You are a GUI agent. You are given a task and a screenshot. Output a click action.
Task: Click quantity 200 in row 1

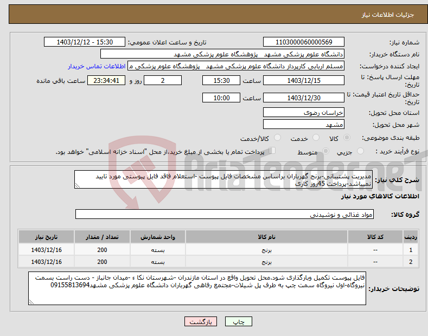(x=102, y=250)
